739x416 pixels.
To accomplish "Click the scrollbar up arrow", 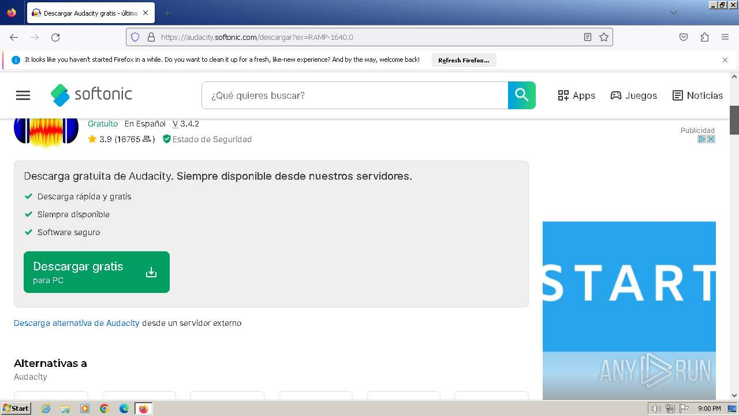I will [734, 76].
